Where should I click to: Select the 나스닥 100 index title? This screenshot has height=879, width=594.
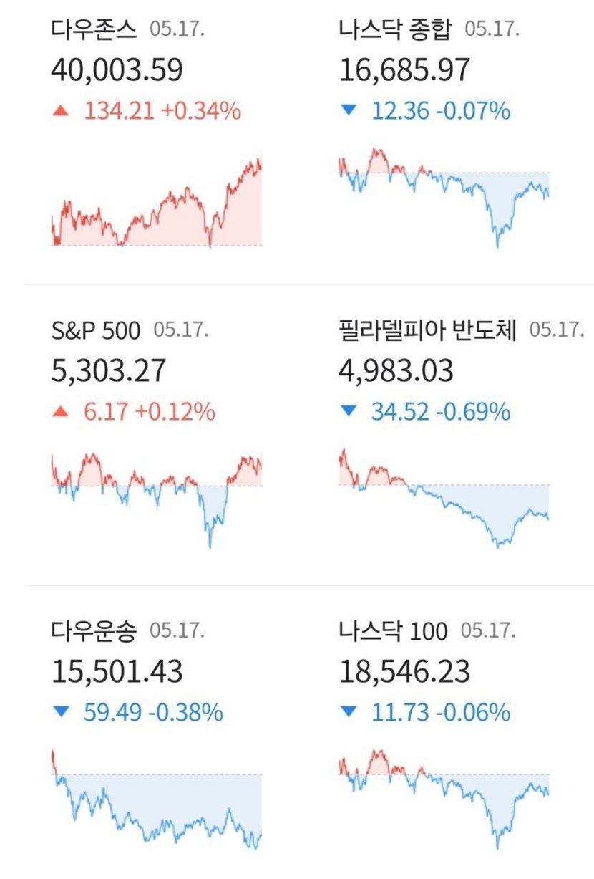pos(393,631)
